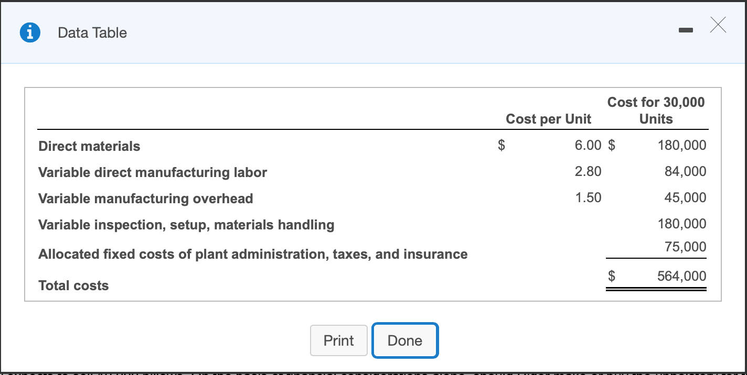Image resolution: width=747 pixels, height=375 pixels.
Task: Click the X to close the Data Table
Action: (718, 25)
